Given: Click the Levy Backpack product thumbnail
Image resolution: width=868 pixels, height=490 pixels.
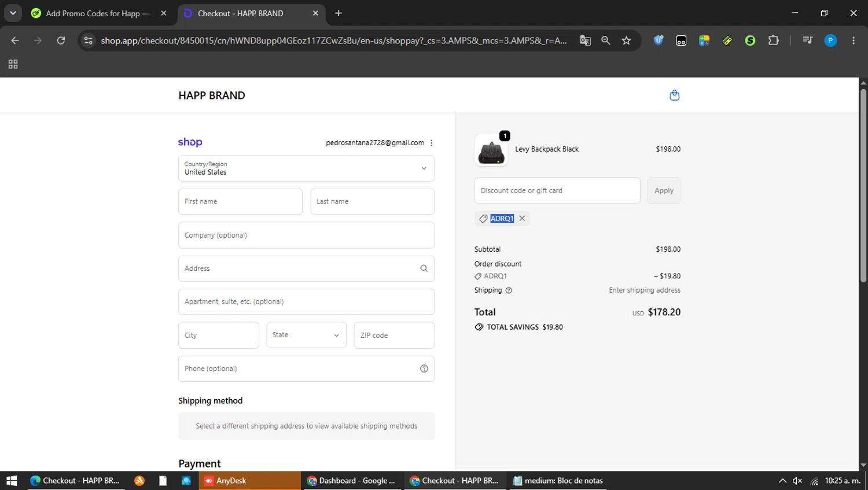Looking at the screenshot, I should pyautogui.click(x=491, y=150).
